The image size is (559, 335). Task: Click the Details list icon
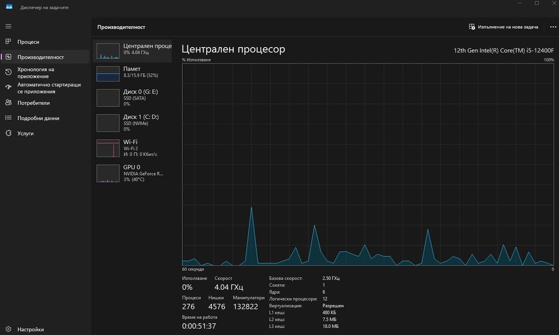8,117
